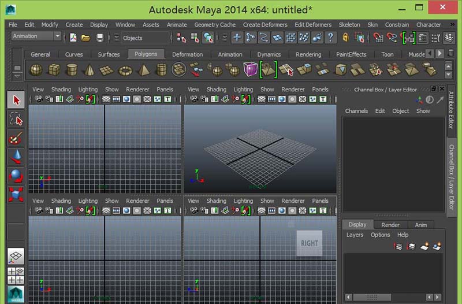
Task: Open the Edit Deformers menu
Action: coord(313,25)
